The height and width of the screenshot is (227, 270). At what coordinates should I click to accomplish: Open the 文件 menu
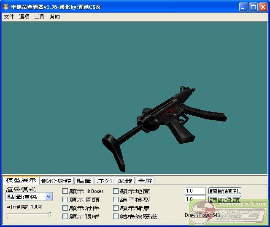point(9,17)
